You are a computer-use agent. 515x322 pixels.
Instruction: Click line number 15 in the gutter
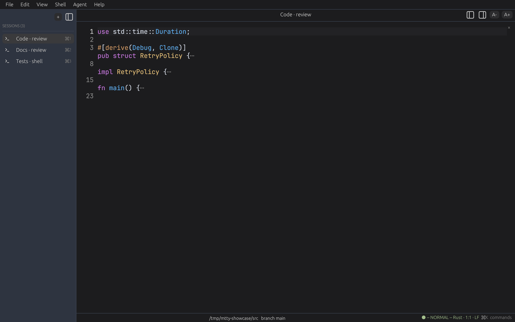click(90, 80)
